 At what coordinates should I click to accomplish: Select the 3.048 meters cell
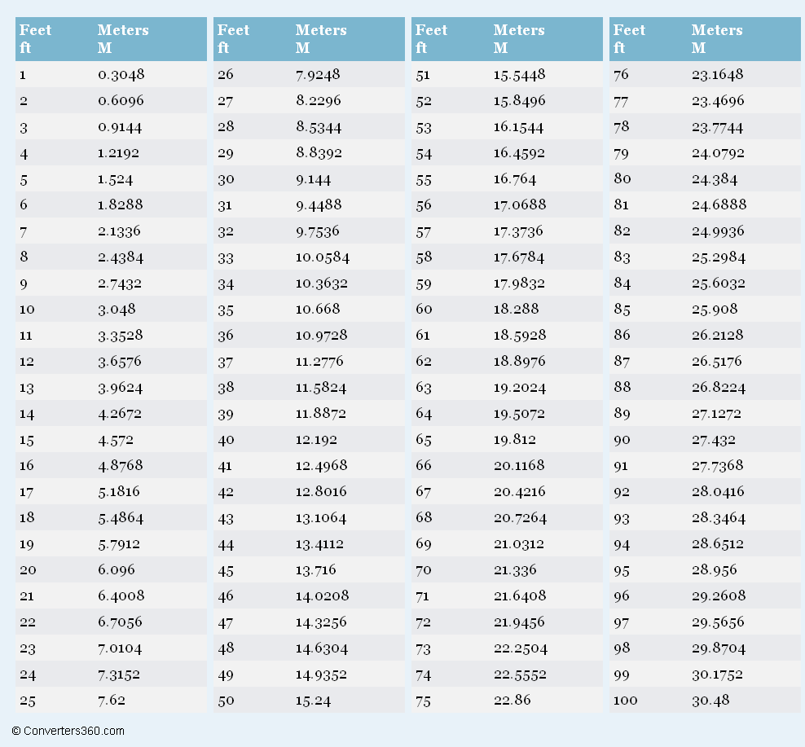117,310
